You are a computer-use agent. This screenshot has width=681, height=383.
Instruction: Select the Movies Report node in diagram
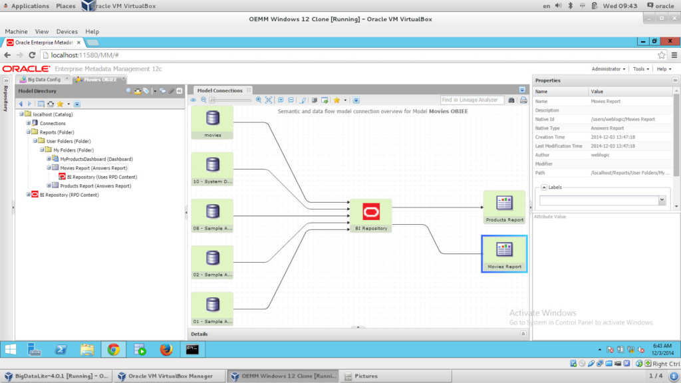pos(504,254)
